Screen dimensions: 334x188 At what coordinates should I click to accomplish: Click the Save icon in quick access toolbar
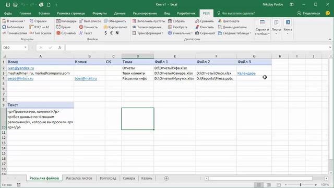(8, 5)
